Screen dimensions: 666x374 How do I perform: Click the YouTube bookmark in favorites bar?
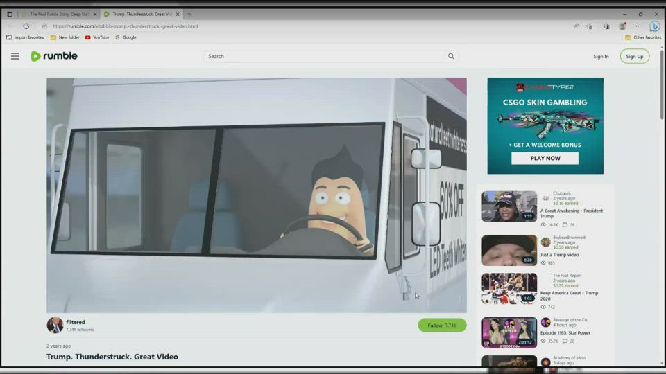coord(97,37)
